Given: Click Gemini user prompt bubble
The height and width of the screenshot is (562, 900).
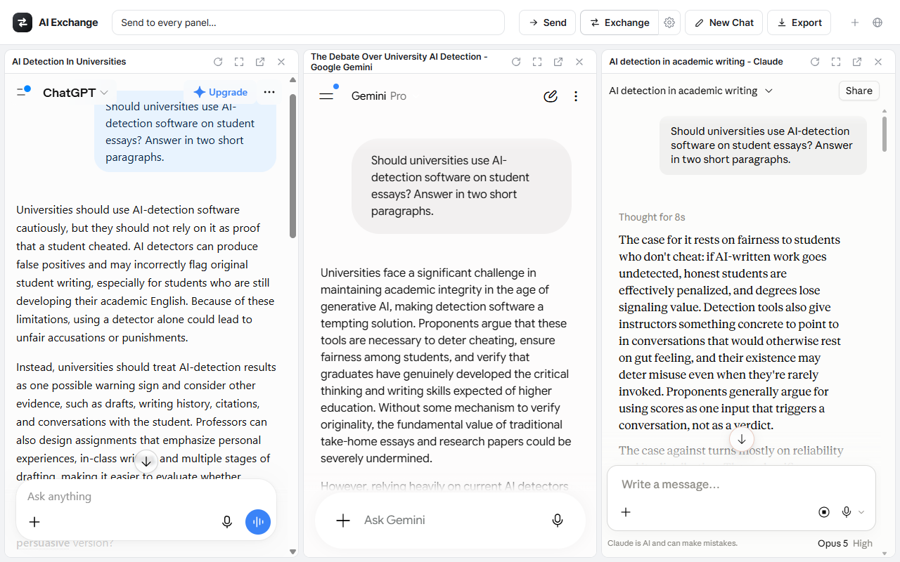Looking at the screenshot, I should 461,185.
